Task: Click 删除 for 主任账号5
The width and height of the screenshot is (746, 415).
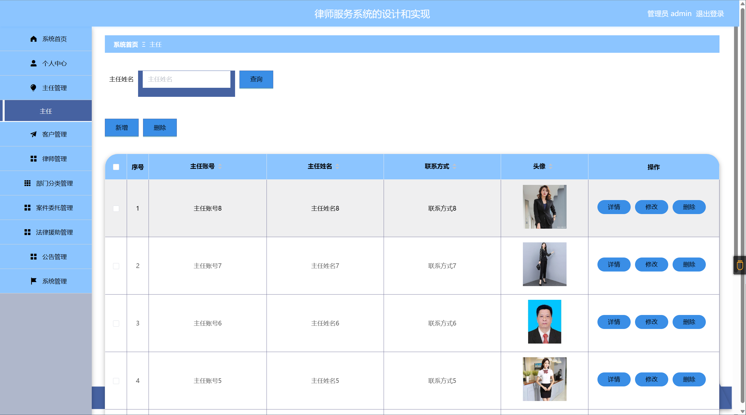Action: (689, 379)
